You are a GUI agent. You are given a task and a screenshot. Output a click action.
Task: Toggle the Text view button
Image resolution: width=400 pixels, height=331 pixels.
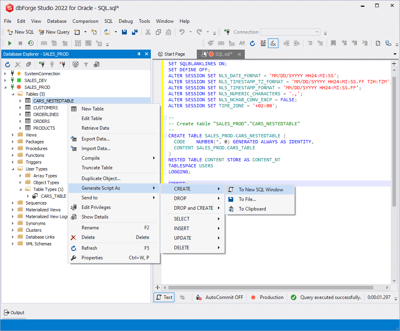[164, 297]
